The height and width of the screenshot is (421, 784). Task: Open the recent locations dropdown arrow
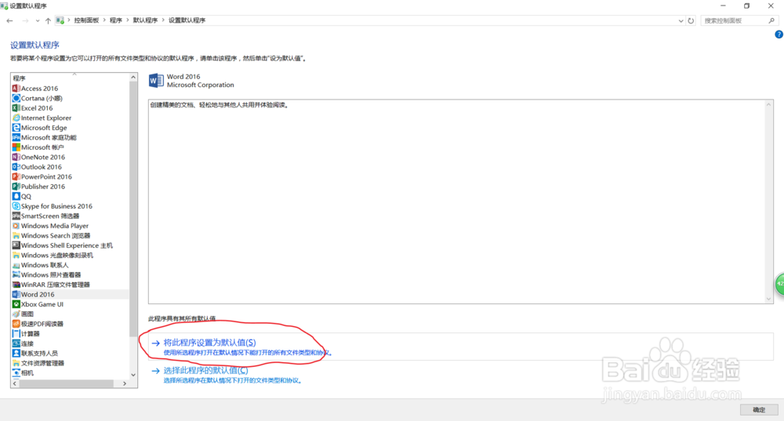pos(38,20)
